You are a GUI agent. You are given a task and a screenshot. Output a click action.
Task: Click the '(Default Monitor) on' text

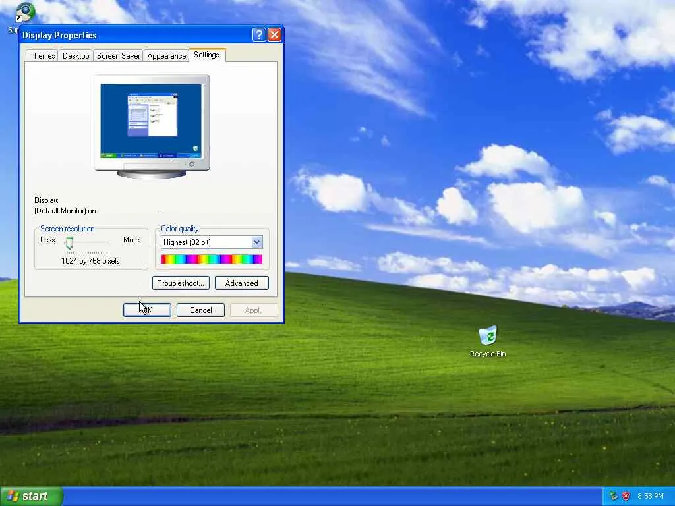(x=65, y=211)
